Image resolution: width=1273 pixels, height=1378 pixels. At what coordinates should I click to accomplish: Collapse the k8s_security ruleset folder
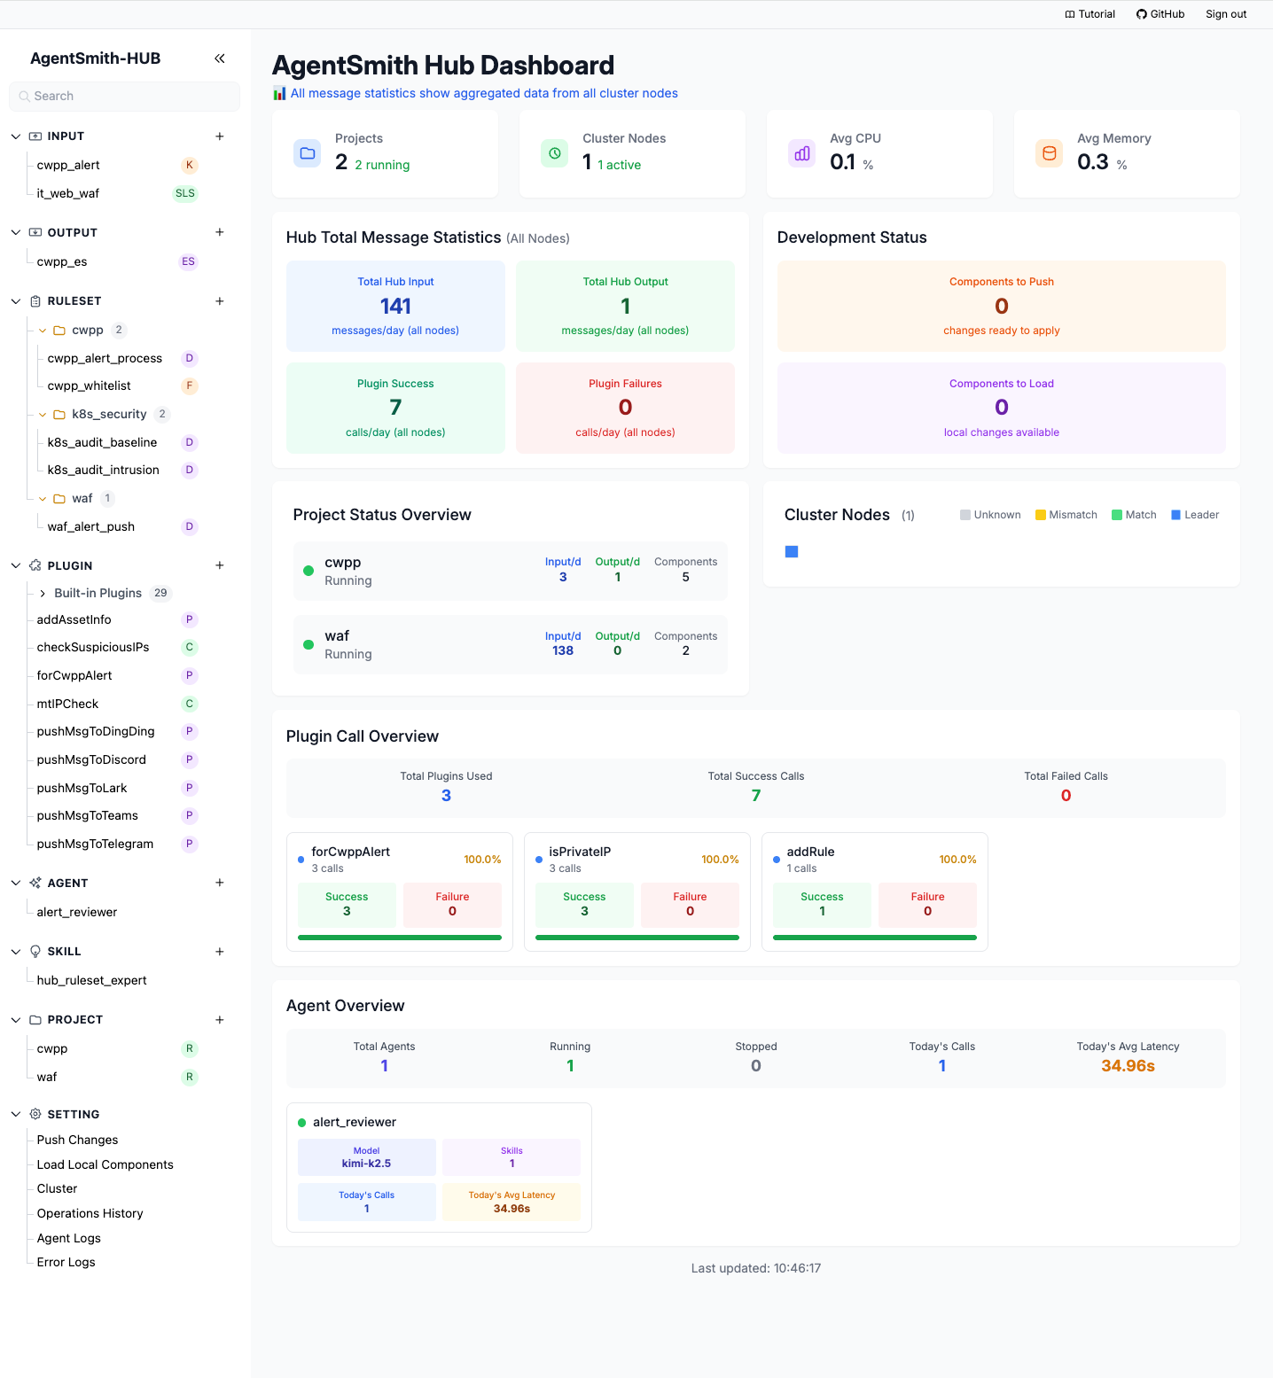pyautogui.click(x=43, y=415)
